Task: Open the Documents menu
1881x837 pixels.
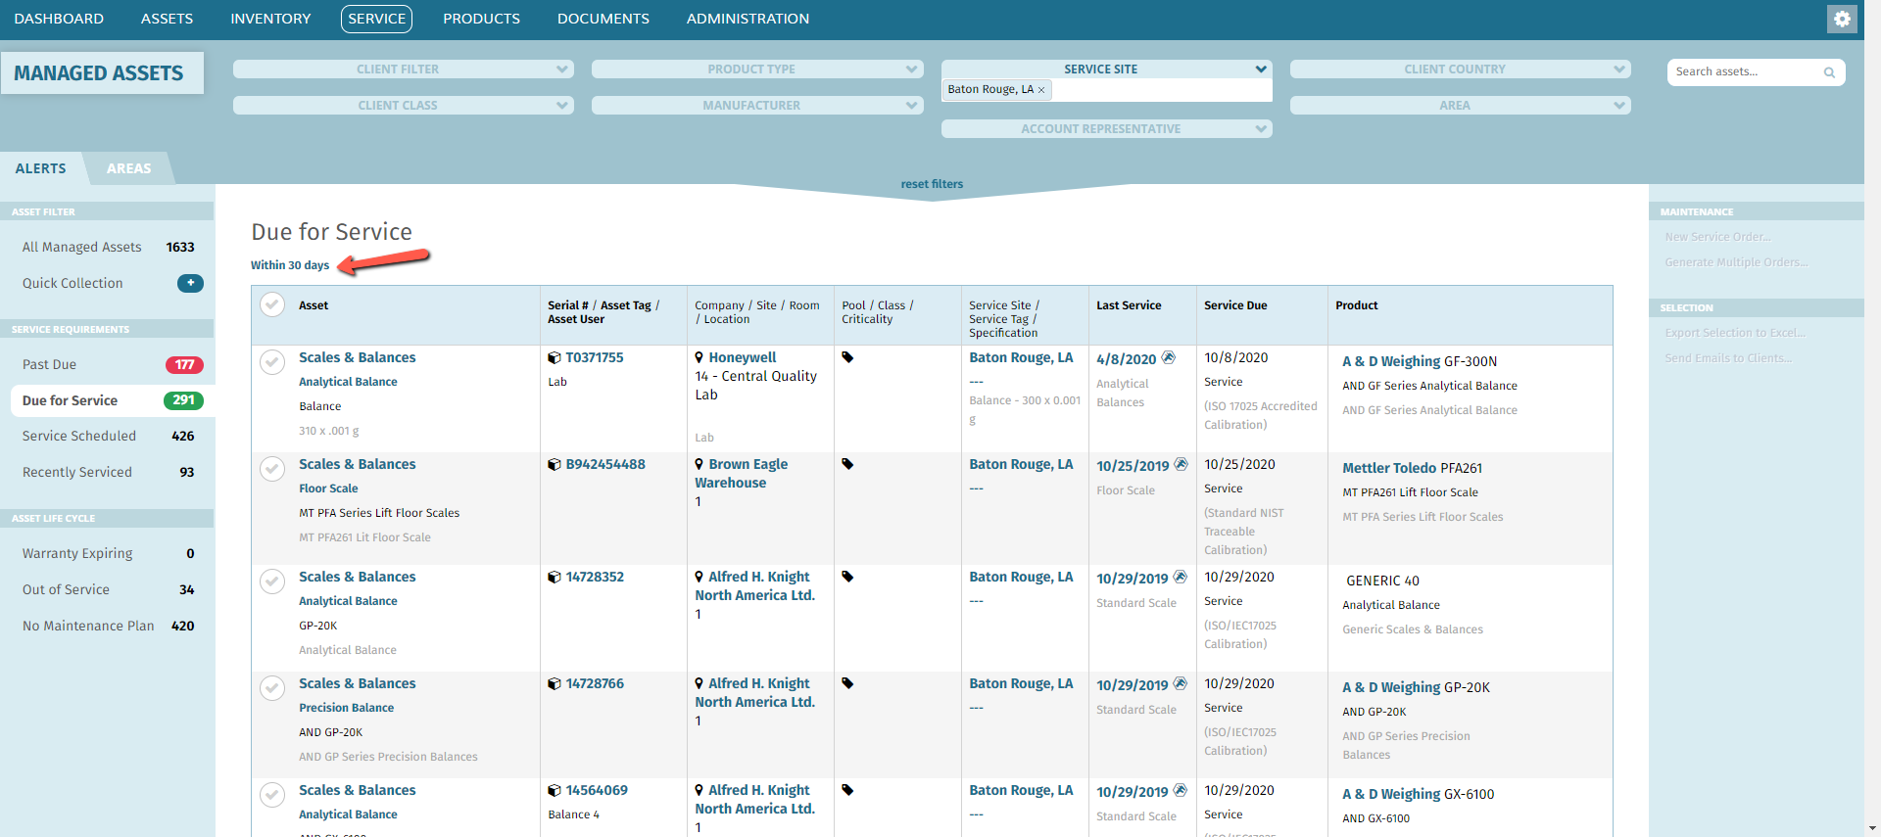Action: point(603,19)
